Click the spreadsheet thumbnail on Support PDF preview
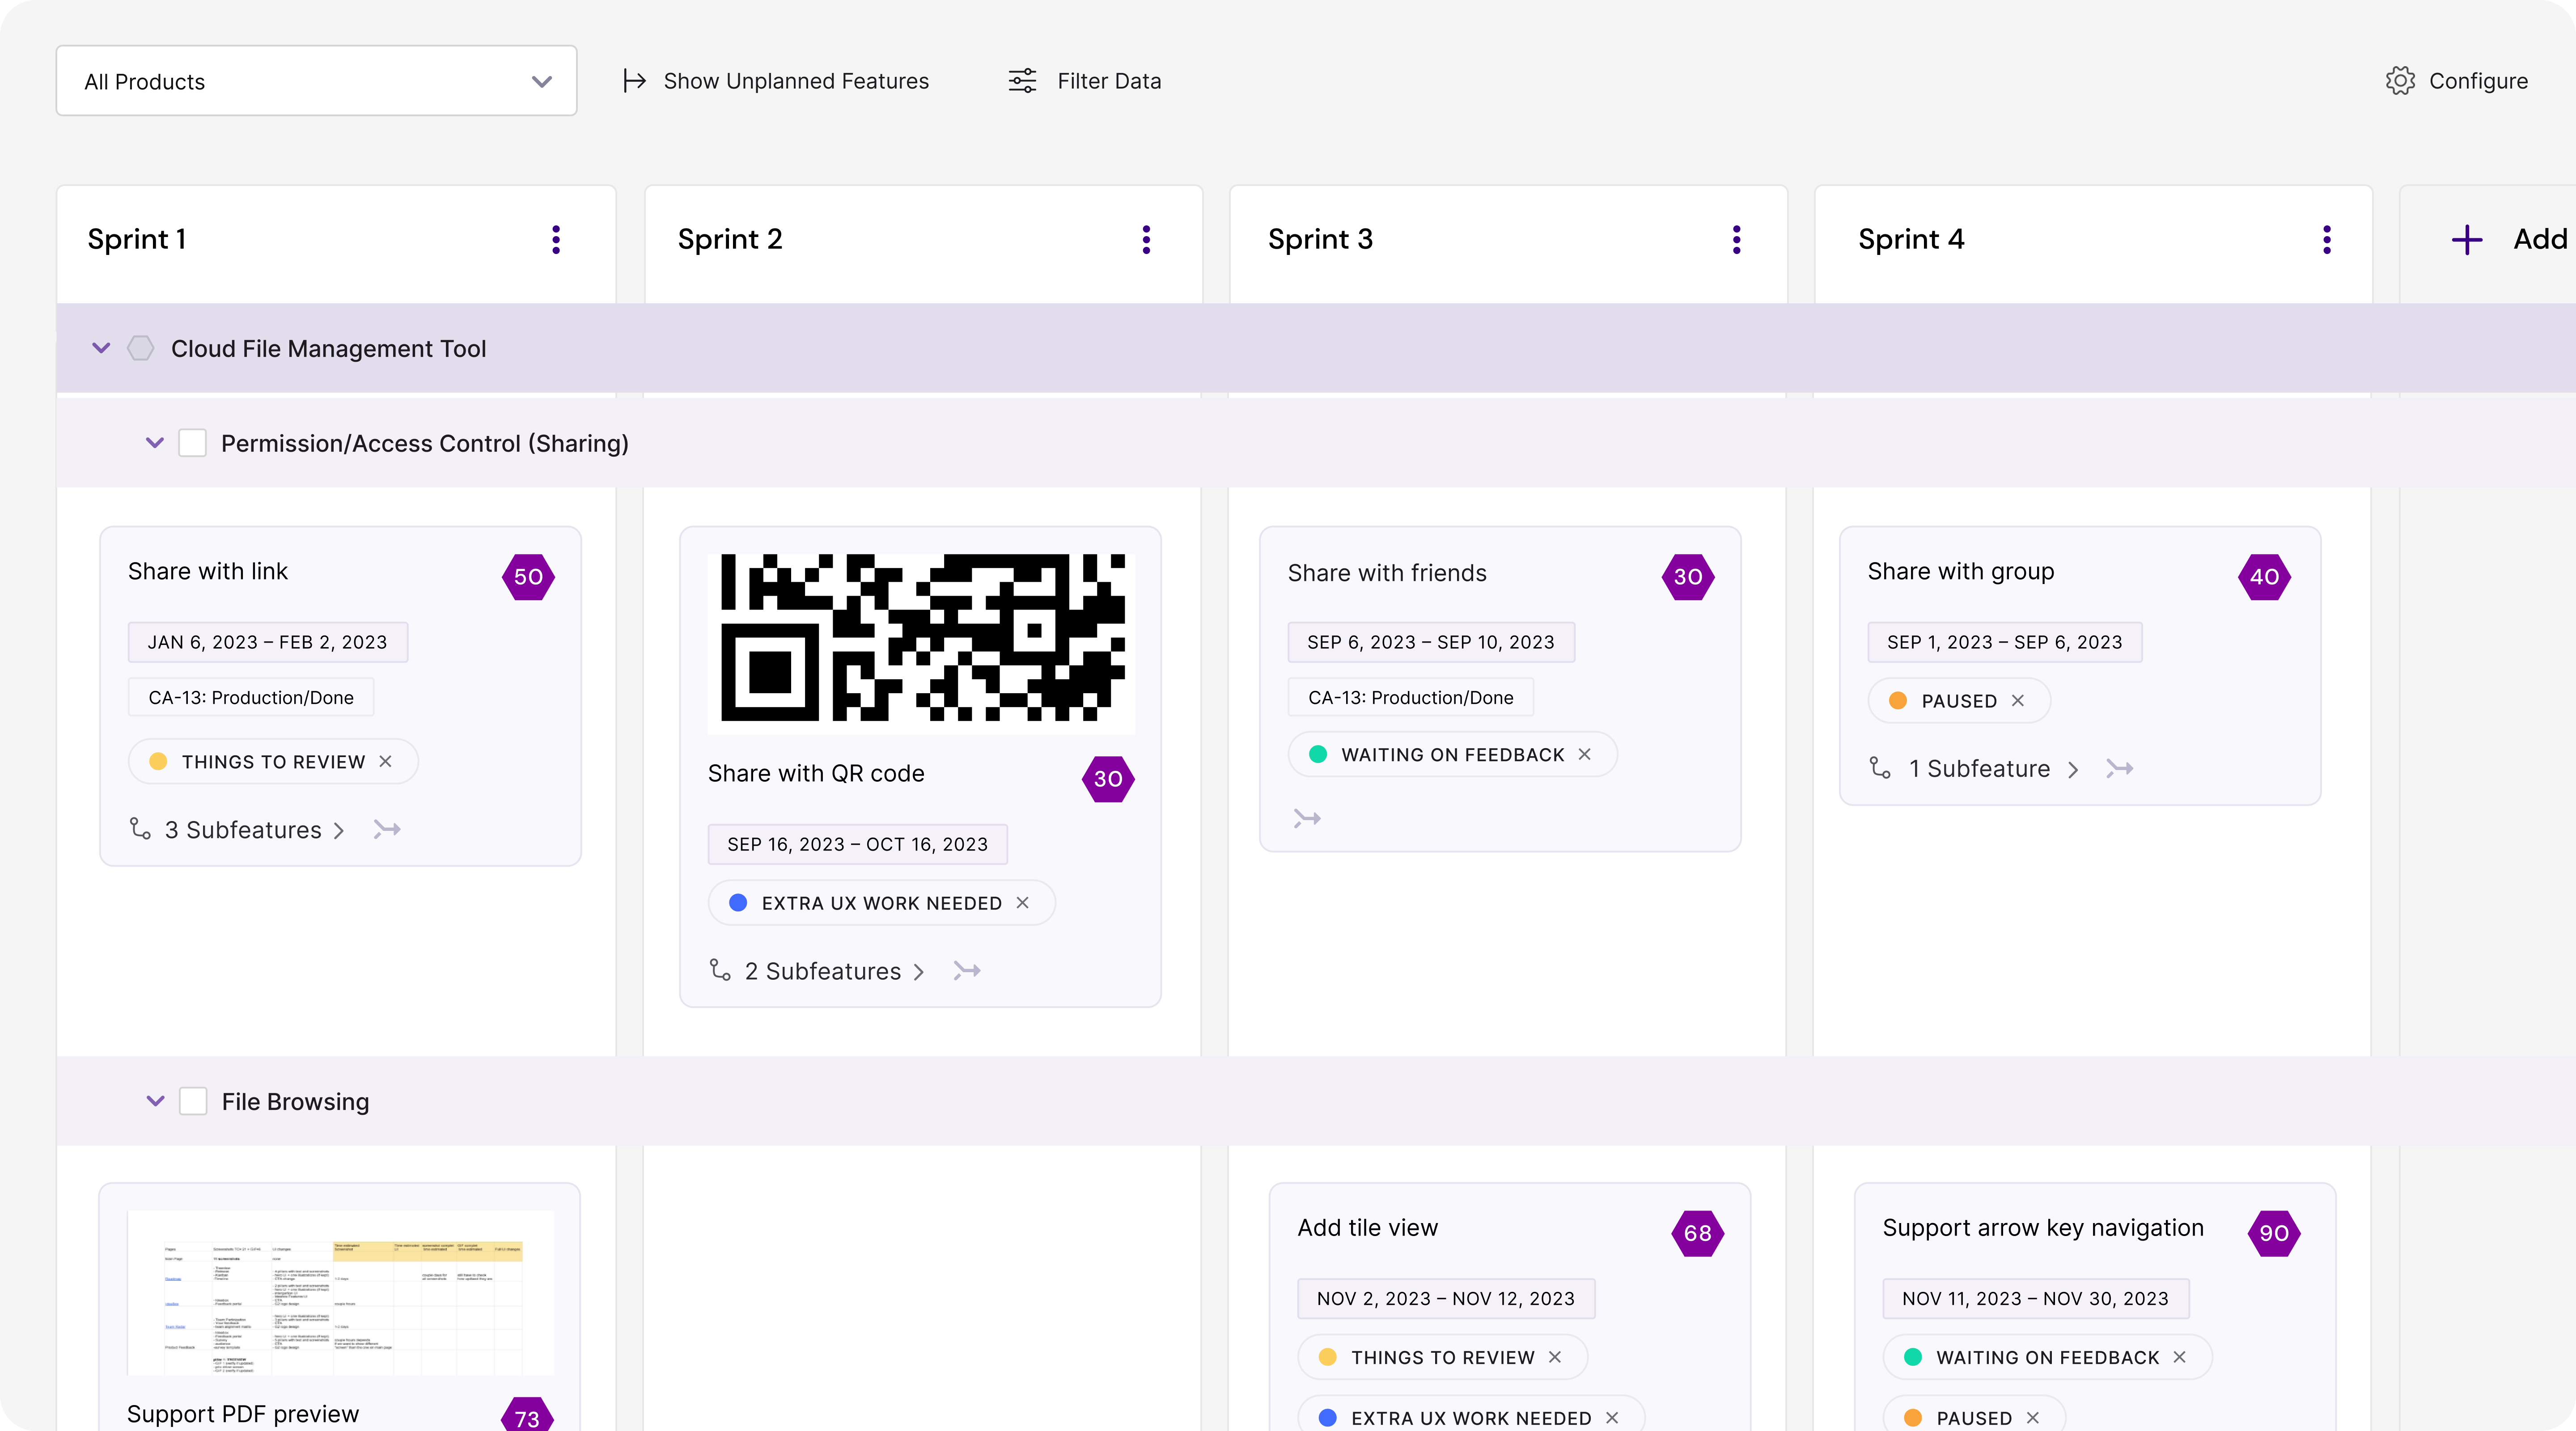The width and height of the screenshot is (2576, 1431). 340,1293
